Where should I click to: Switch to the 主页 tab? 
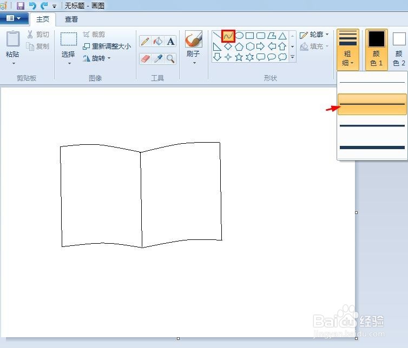coord(43,19)
